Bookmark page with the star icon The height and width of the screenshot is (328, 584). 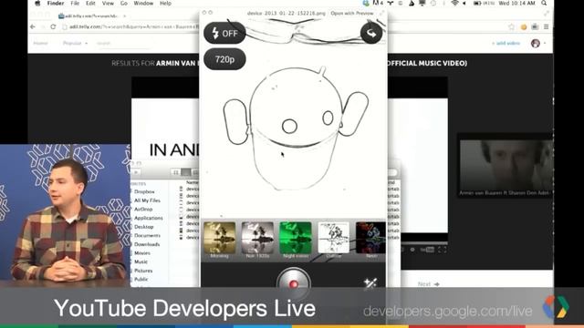pyautogui.click(x=511, y=26)
